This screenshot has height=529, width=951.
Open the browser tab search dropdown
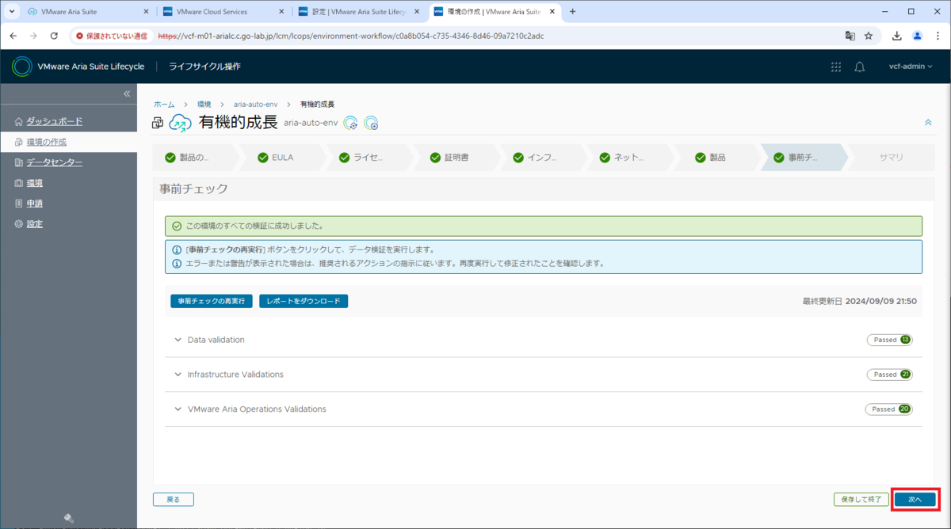pos(10,12)
